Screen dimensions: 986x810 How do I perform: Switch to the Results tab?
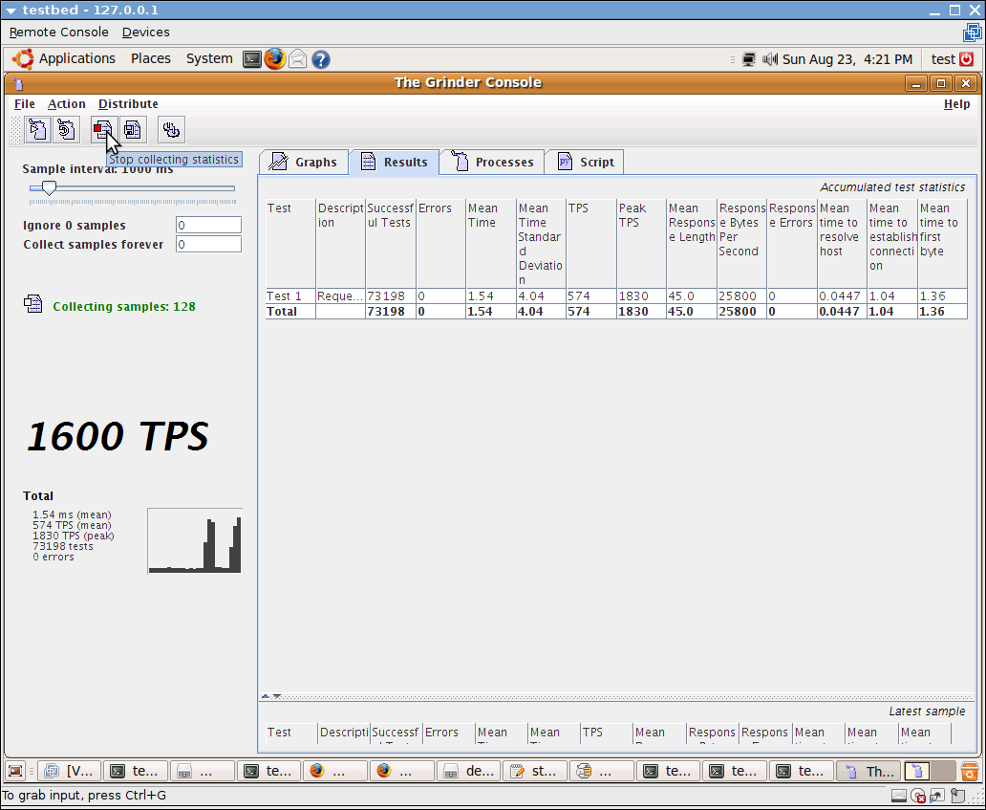pyautogui.click(x=395, y=163)
